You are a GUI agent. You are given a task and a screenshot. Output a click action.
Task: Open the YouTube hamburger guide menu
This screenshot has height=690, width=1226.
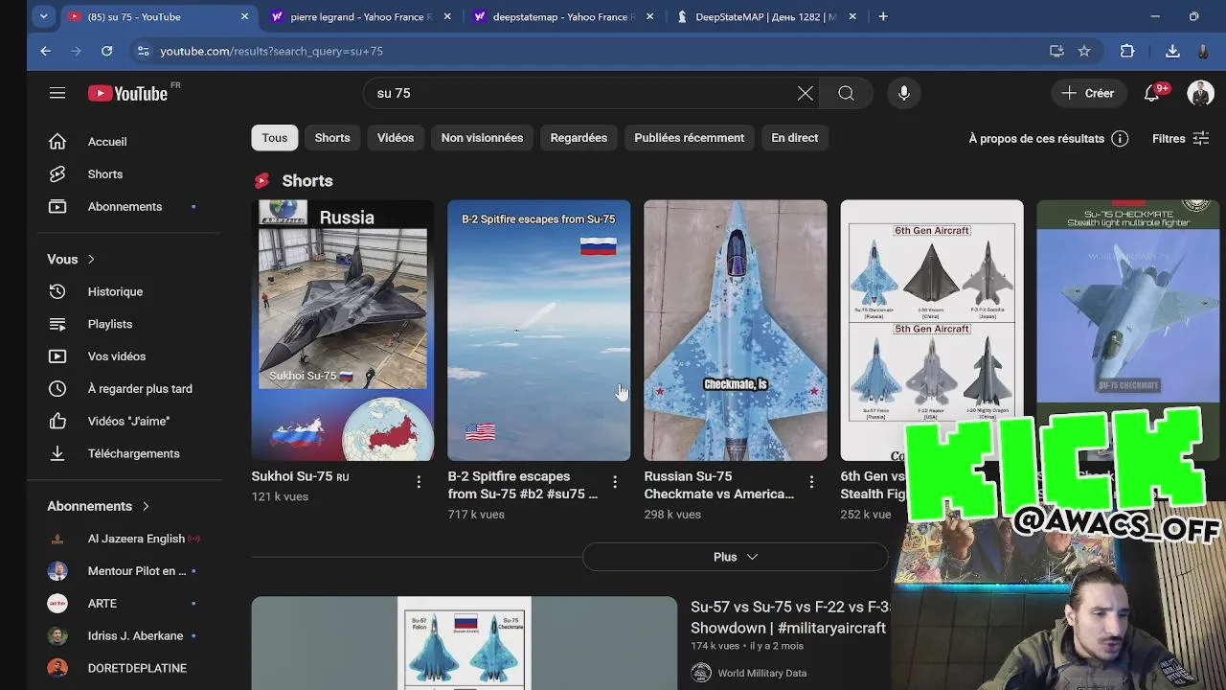tap(57, 93)
